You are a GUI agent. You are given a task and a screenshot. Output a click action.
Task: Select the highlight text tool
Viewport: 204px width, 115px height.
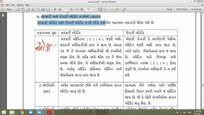tap(117, 9)
